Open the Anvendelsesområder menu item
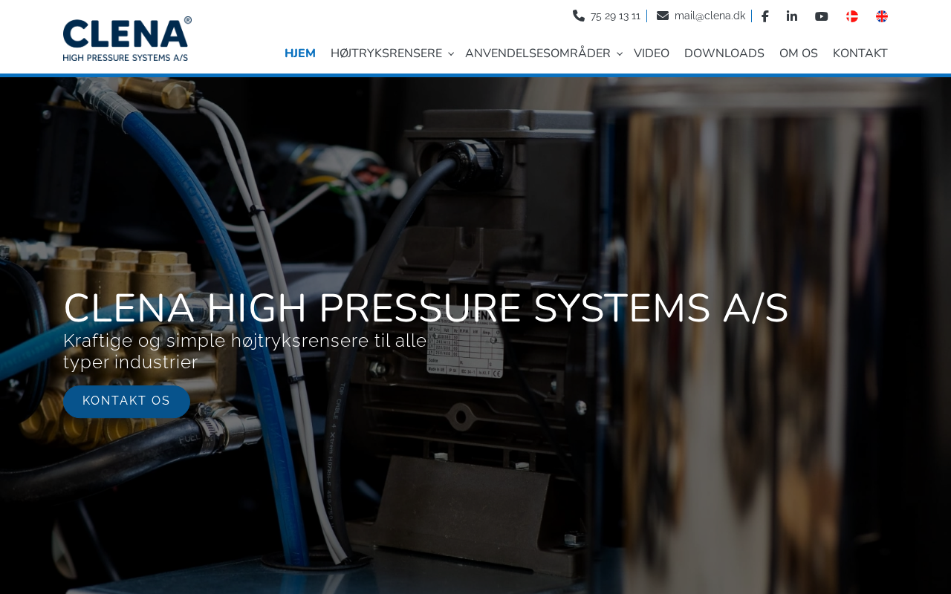951x594 pixels. coord(538,53)
